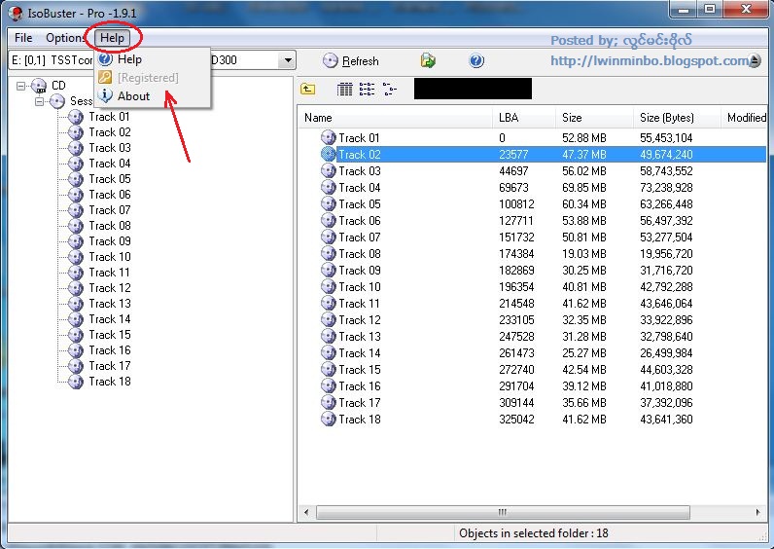
Task: Select CD root in the tree
Action: [x=58, y=86]
